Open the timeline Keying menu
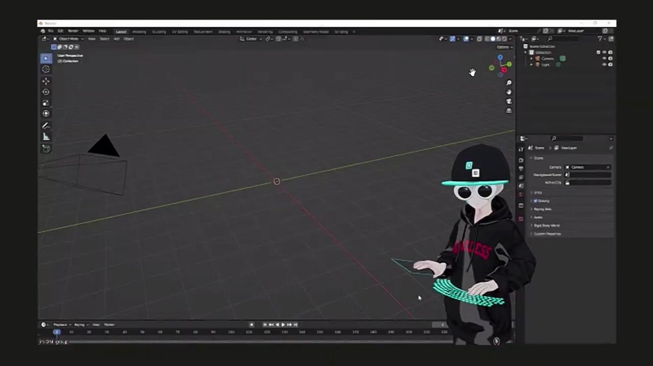653x366 pixels. (81, 325)
